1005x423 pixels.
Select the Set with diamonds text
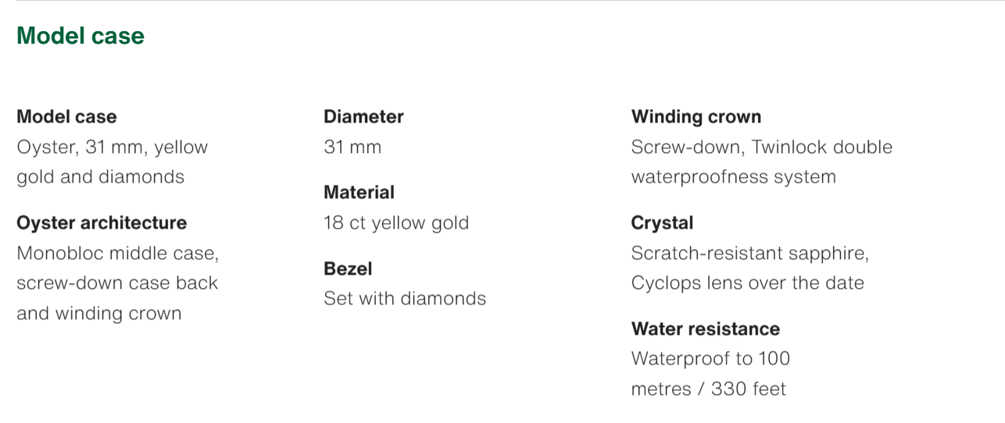[x=405, y=299]
